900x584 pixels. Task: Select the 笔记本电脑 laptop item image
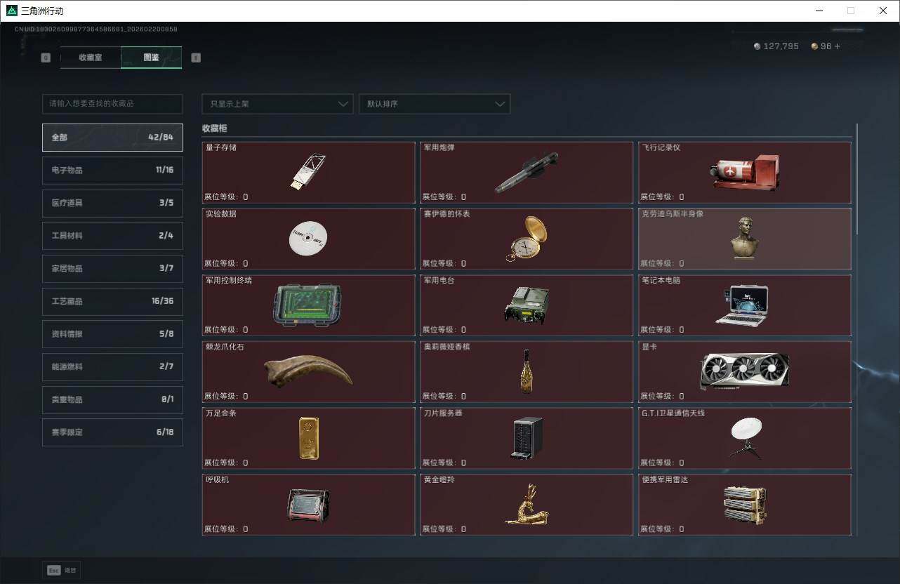click(742, 305)
